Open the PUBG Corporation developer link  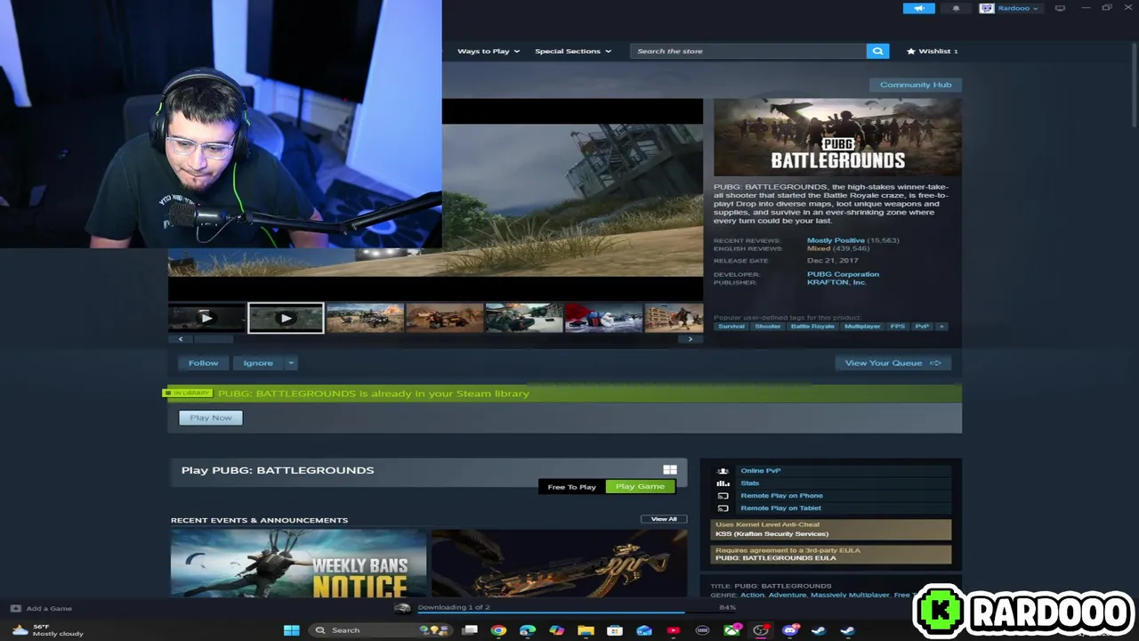coord(843,274)
